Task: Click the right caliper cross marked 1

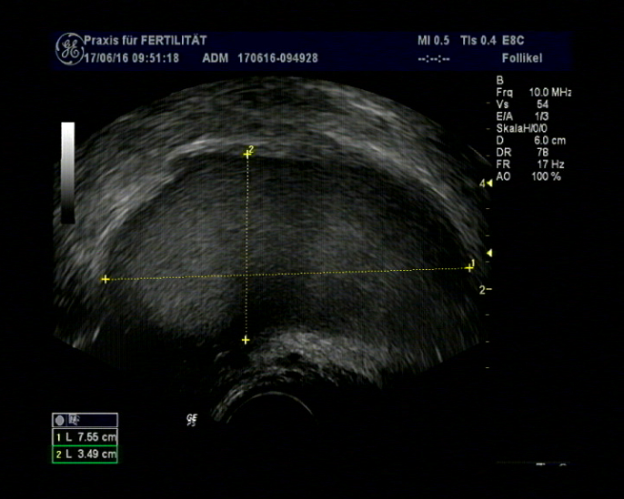Action: 468,267
